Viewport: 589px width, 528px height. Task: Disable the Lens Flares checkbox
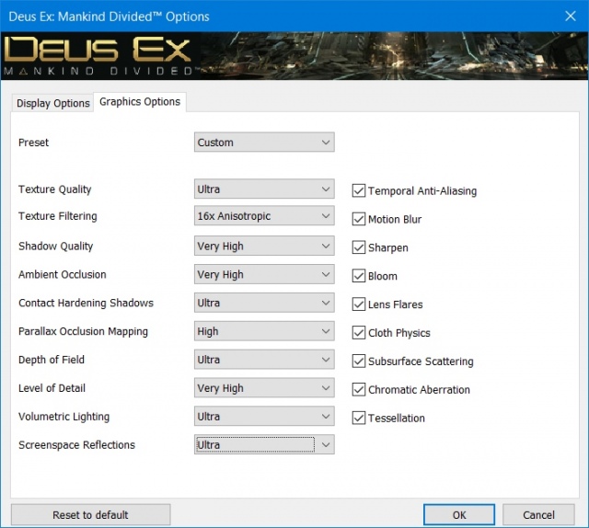pyautogui.click(x=359, y=304)
